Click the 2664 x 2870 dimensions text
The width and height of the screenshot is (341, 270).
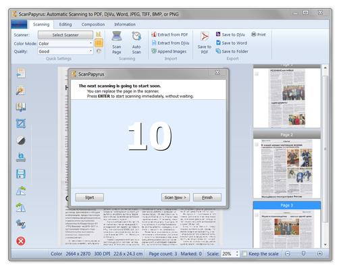[x=78, y=254]
